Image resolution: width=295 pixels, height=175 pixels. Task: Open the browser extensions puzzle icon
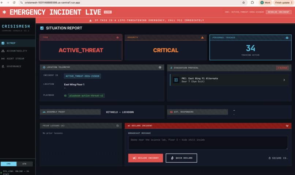pos(252,3)
